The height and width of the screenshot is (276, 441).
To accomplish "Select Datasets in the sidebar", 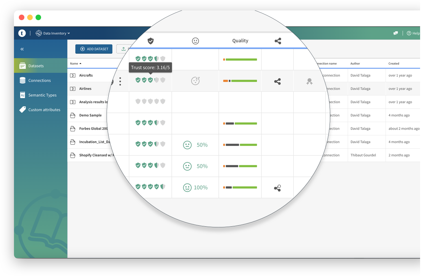I will [x=36, y=66].
